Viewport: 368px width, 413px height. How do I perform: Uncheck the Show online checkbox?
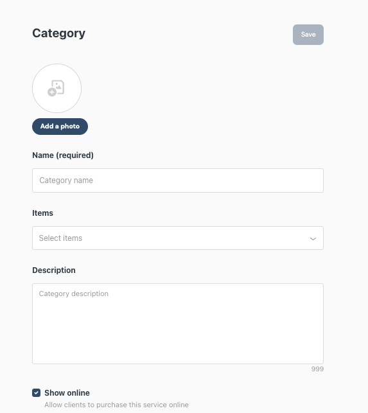click(x=37, y=392)
